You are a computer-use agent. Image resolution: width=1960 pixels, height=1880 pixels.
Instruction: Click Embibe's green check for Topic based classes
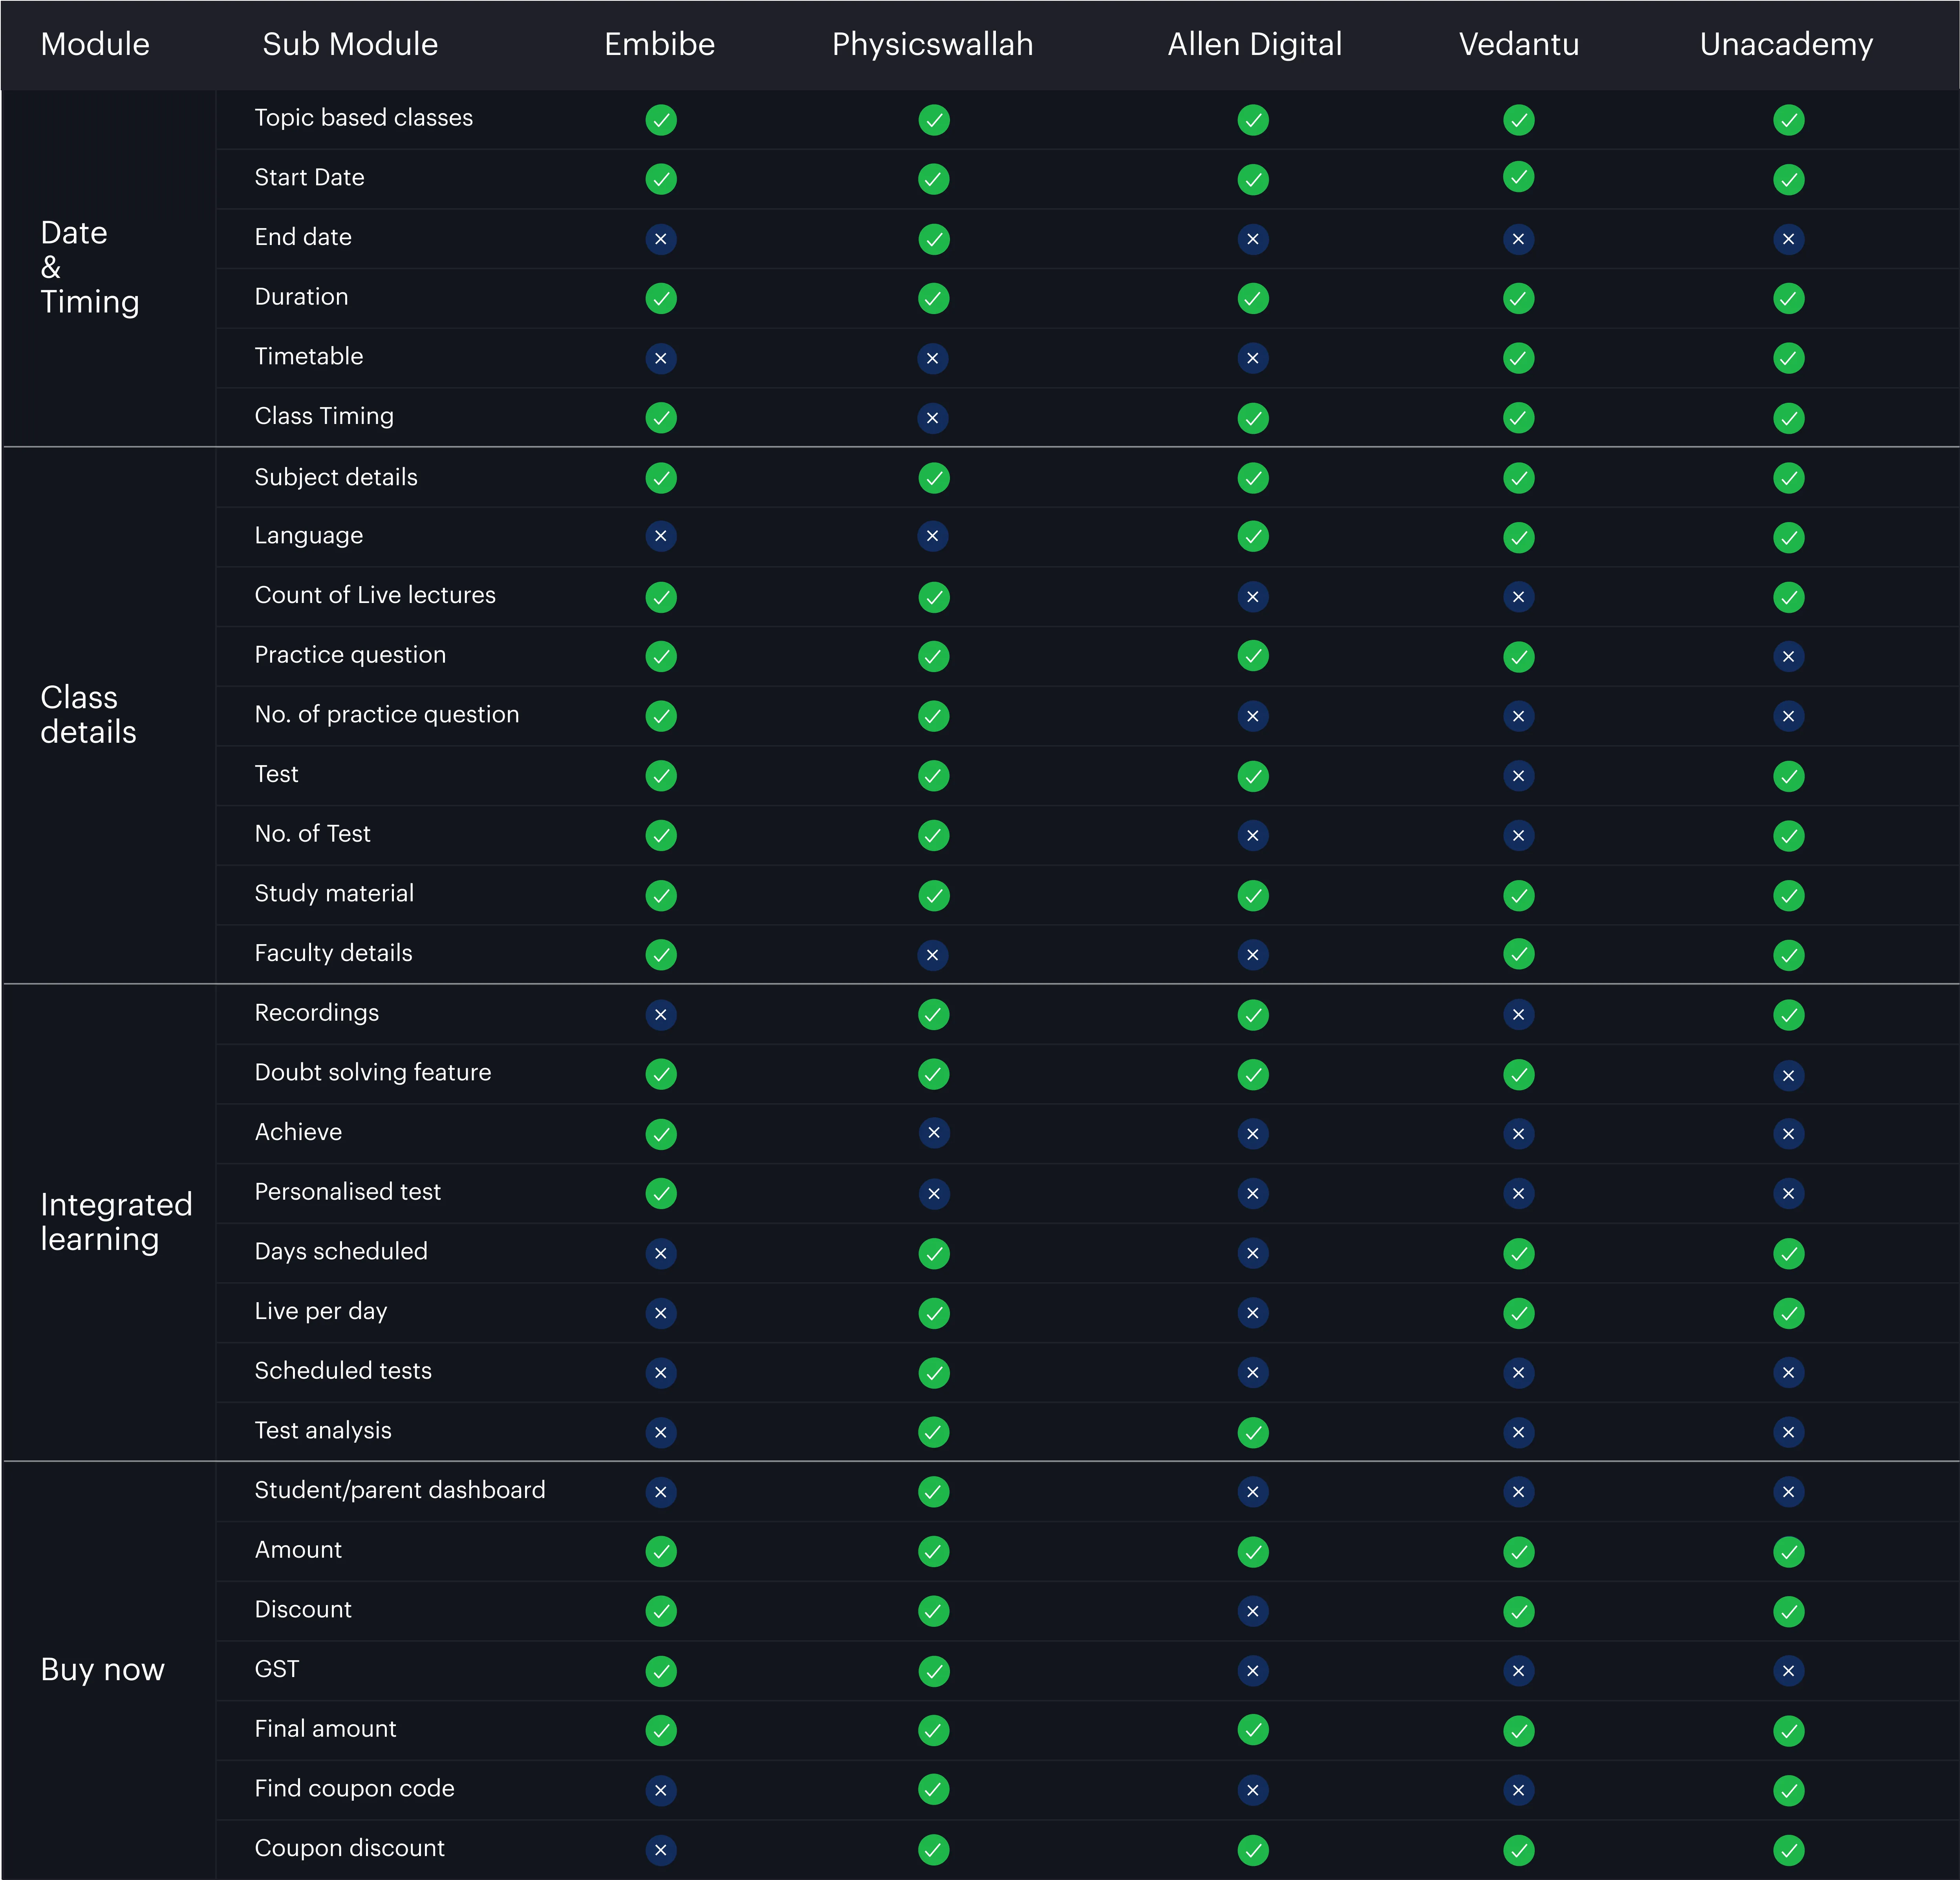[x=661, y=120]
